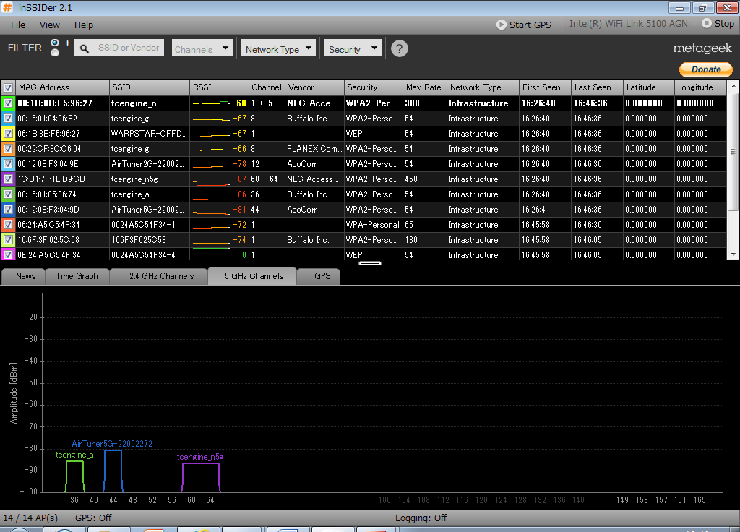This screenshot has height=532, width=740.
Task: Select the Intel WiFi Link 5100 AGN adapter
Action: (x=628, y=24)
